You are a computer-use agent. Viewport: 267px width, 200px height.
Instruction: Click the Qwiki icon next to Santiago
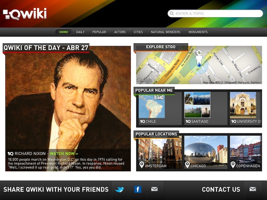[188, 121]
